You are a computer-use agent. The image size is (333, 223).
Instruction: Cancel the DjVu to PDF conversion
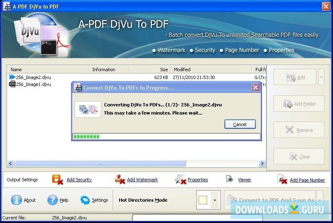(240, 124)
